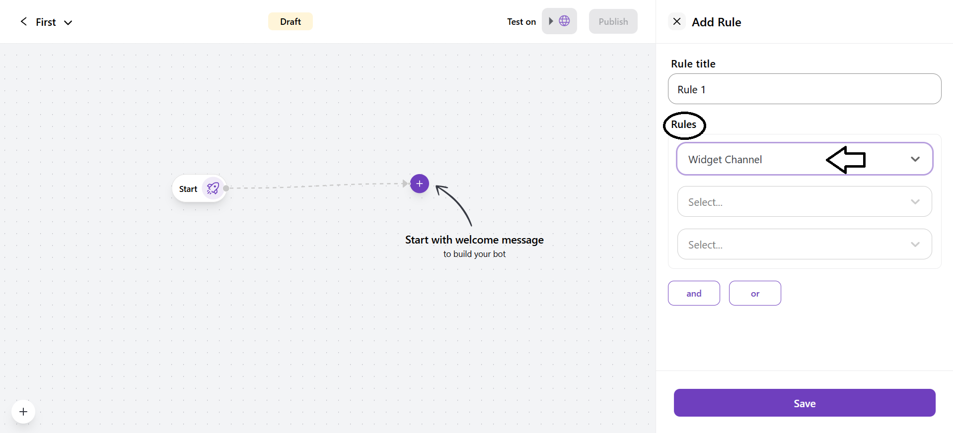
Task: Close the Add Rule panel with the X icon
Action: click(676, 21)
